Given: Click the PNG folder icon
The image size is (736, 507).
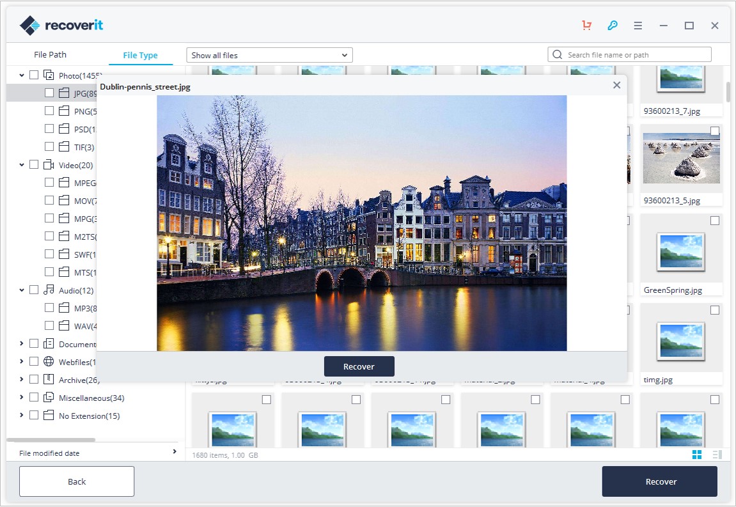Looking at the screenshot, I should 65,111.
